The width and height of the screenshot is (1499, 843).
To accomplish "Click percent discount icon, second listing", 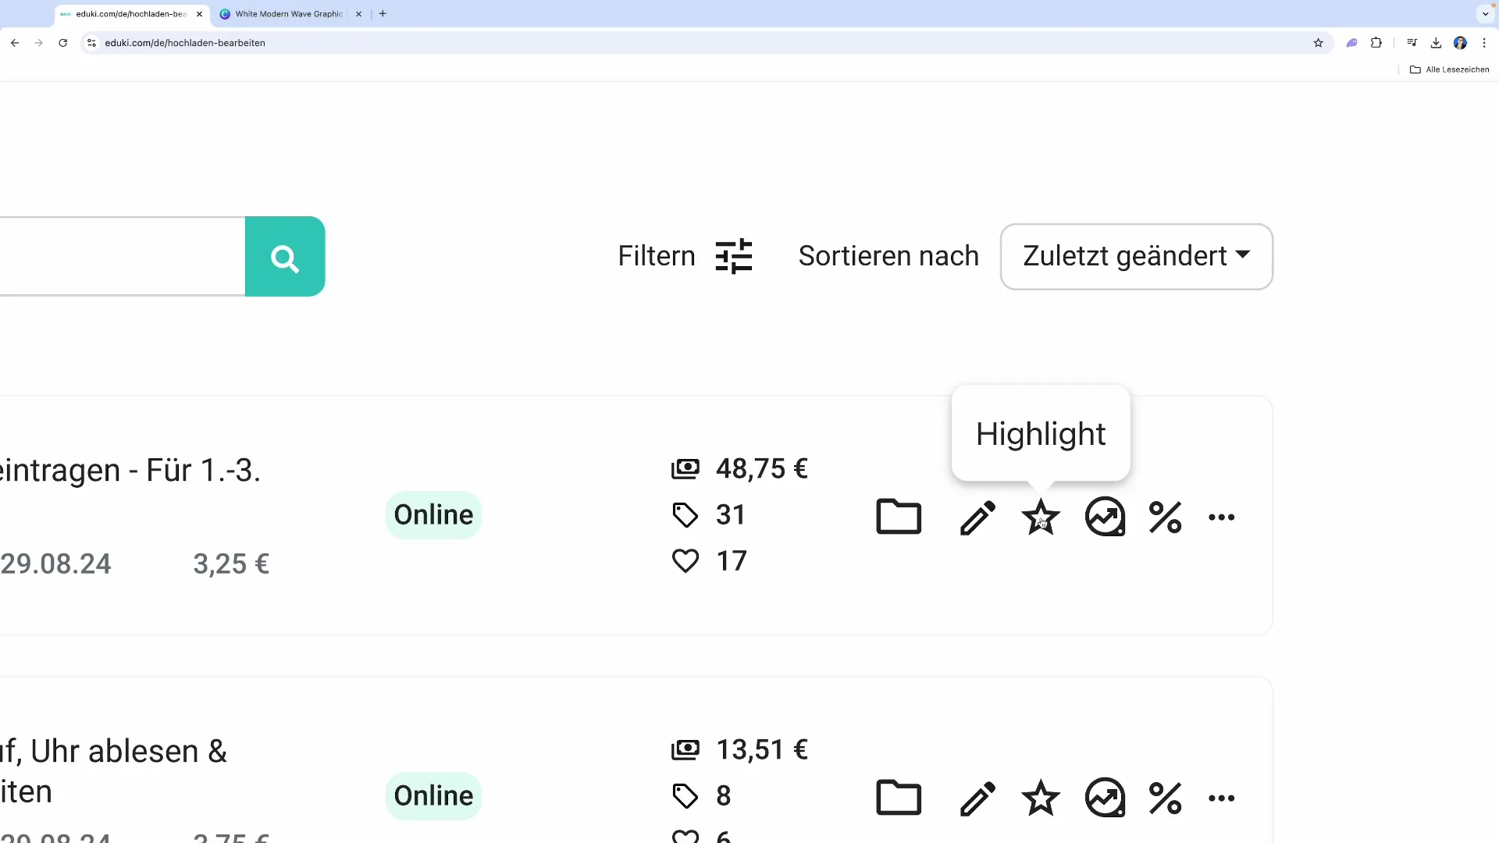I will pyautogui.click(x=1165, y=798).
